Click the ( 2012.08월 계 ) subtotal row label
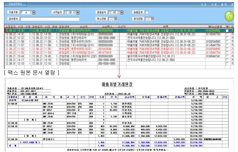This screenshot has height=152, width=238. click(x=30, y=142)
